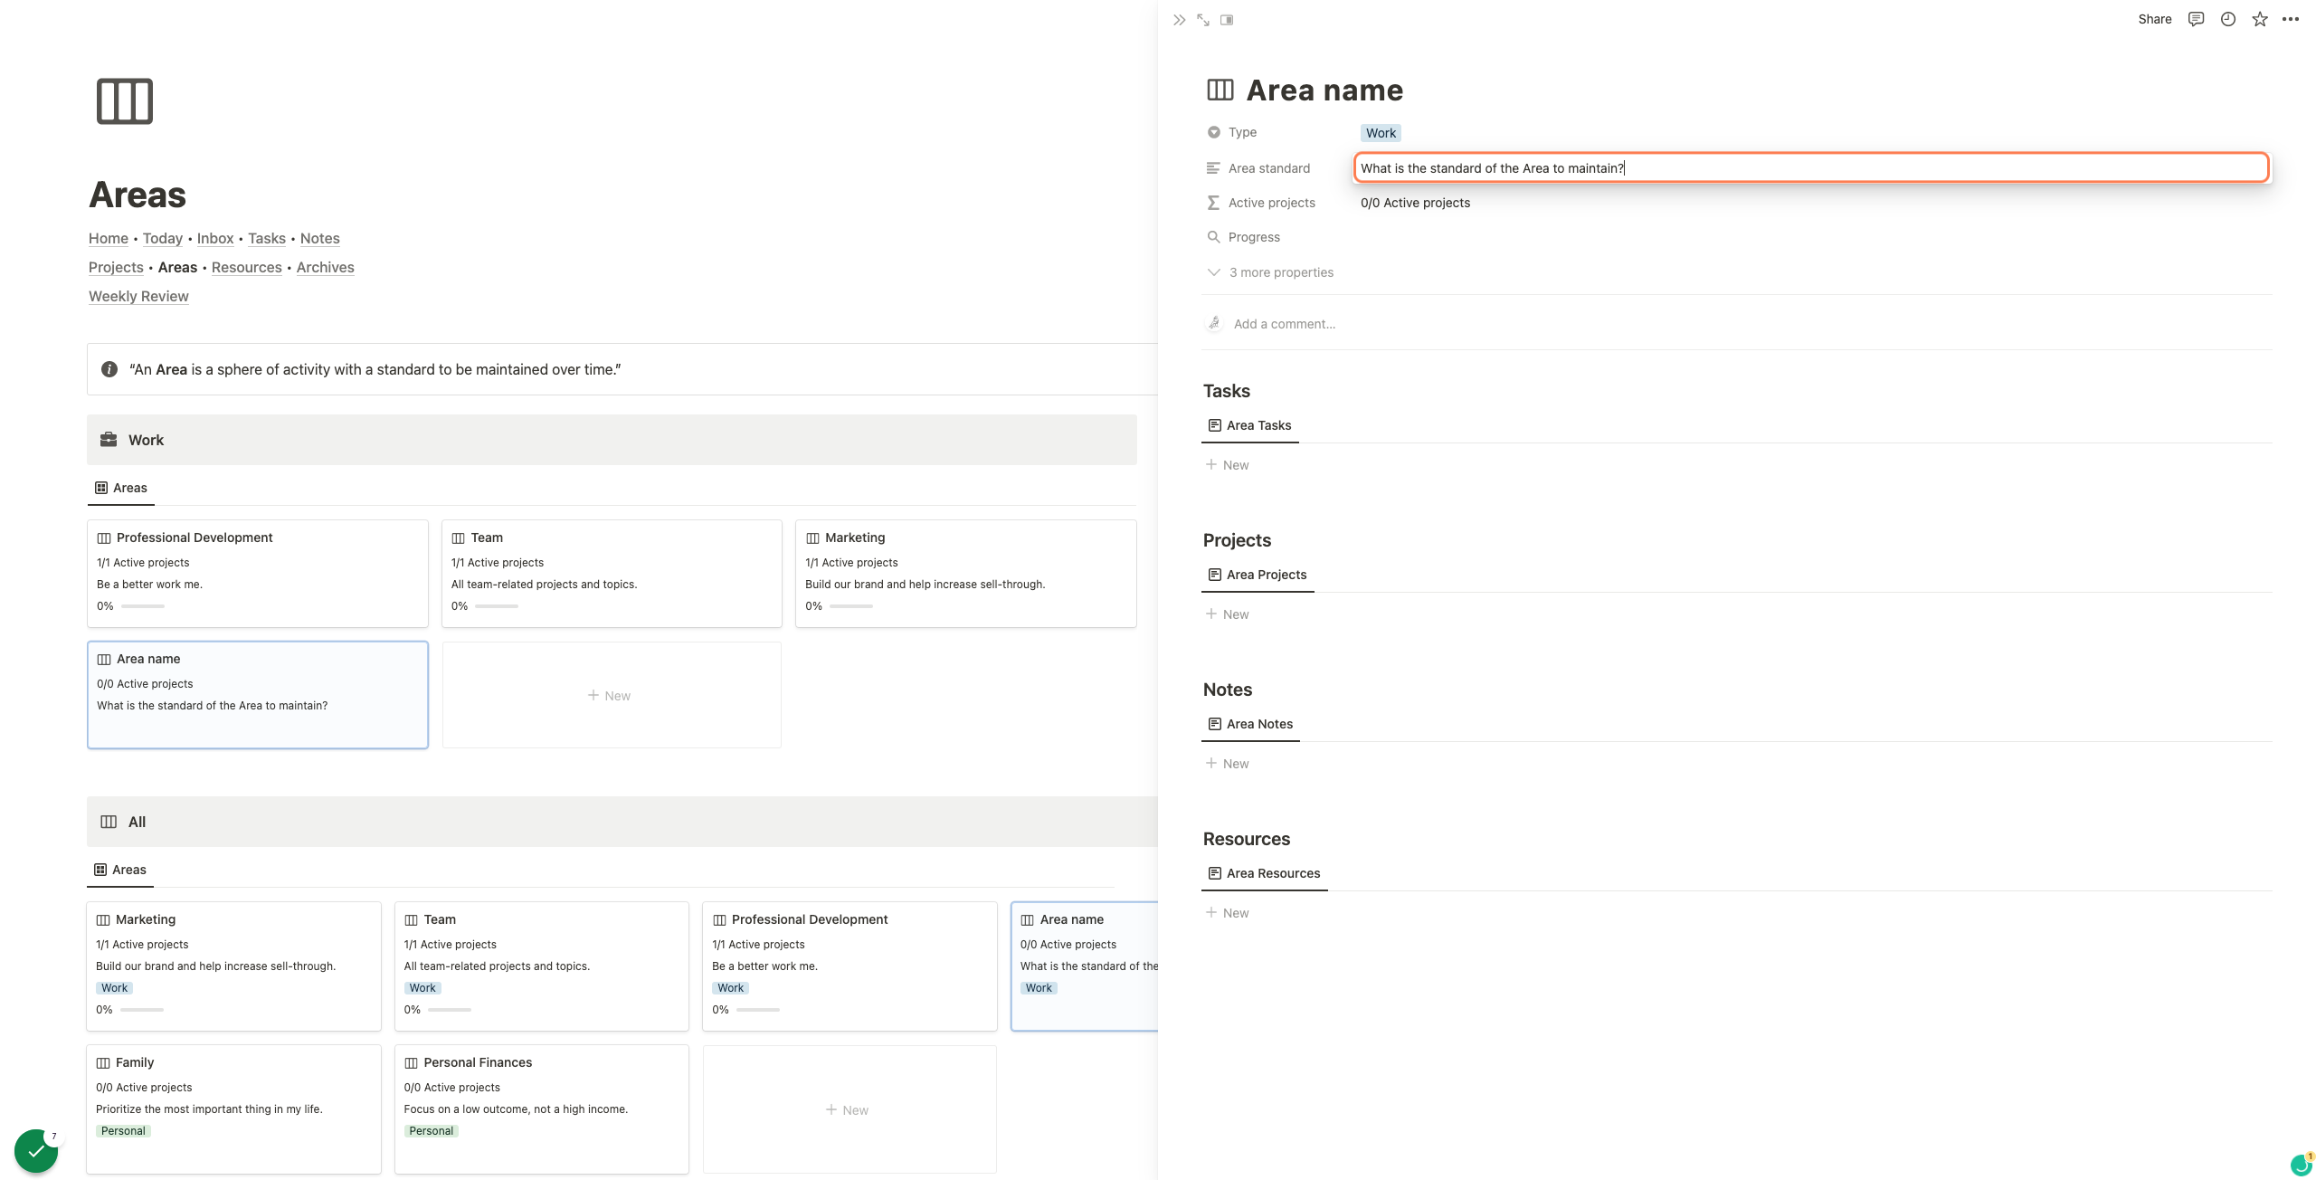Click the Area name page icon in panel
Image resolution: width=2316 pixels, height=1180 pixels.
pyautogui.click(x=1220, y=90)
